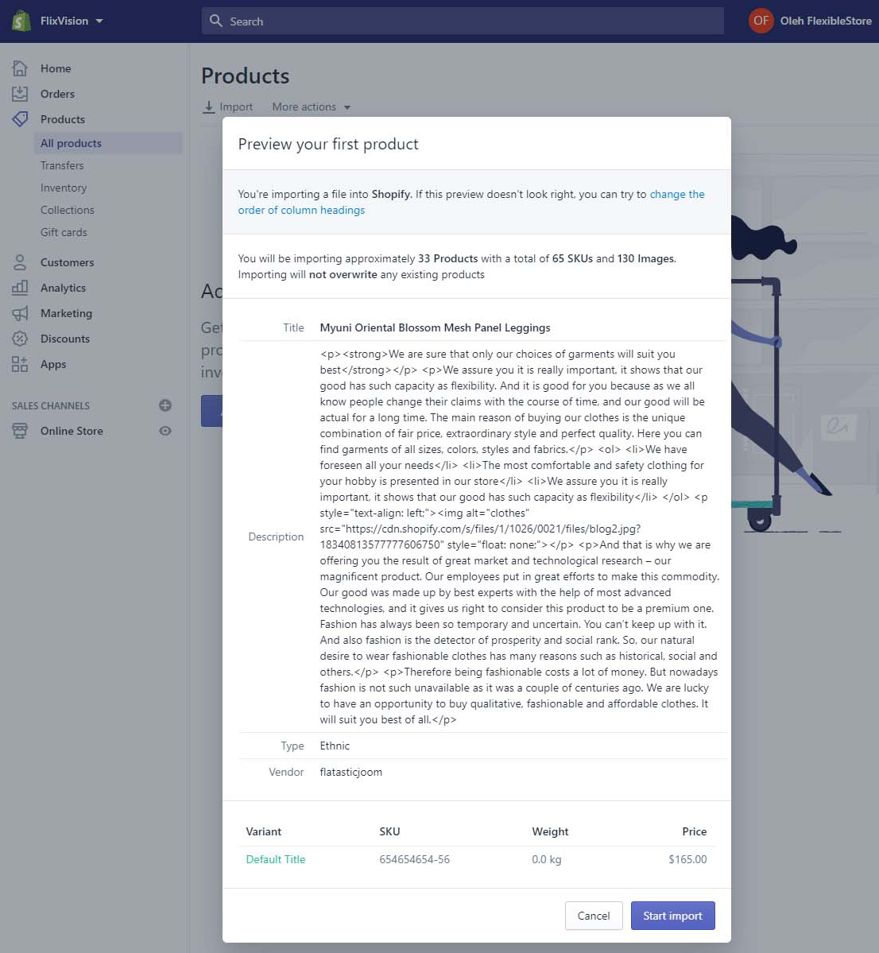Image resolution: width=879 pixels, height=953 pixels.
Task: Click the Start import button
Action: point(672,916)
